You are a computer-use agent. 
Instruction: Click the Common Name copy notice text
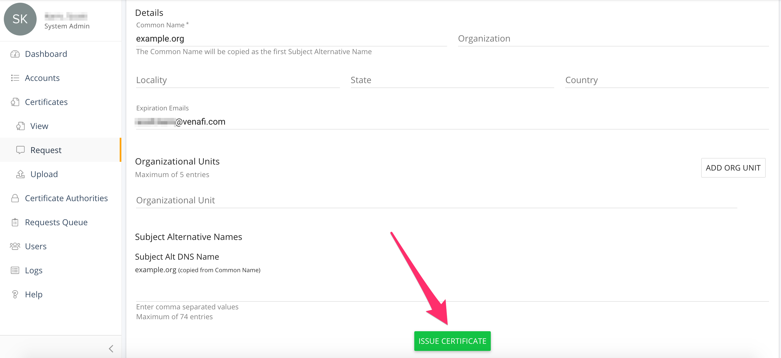click(254, 52)
